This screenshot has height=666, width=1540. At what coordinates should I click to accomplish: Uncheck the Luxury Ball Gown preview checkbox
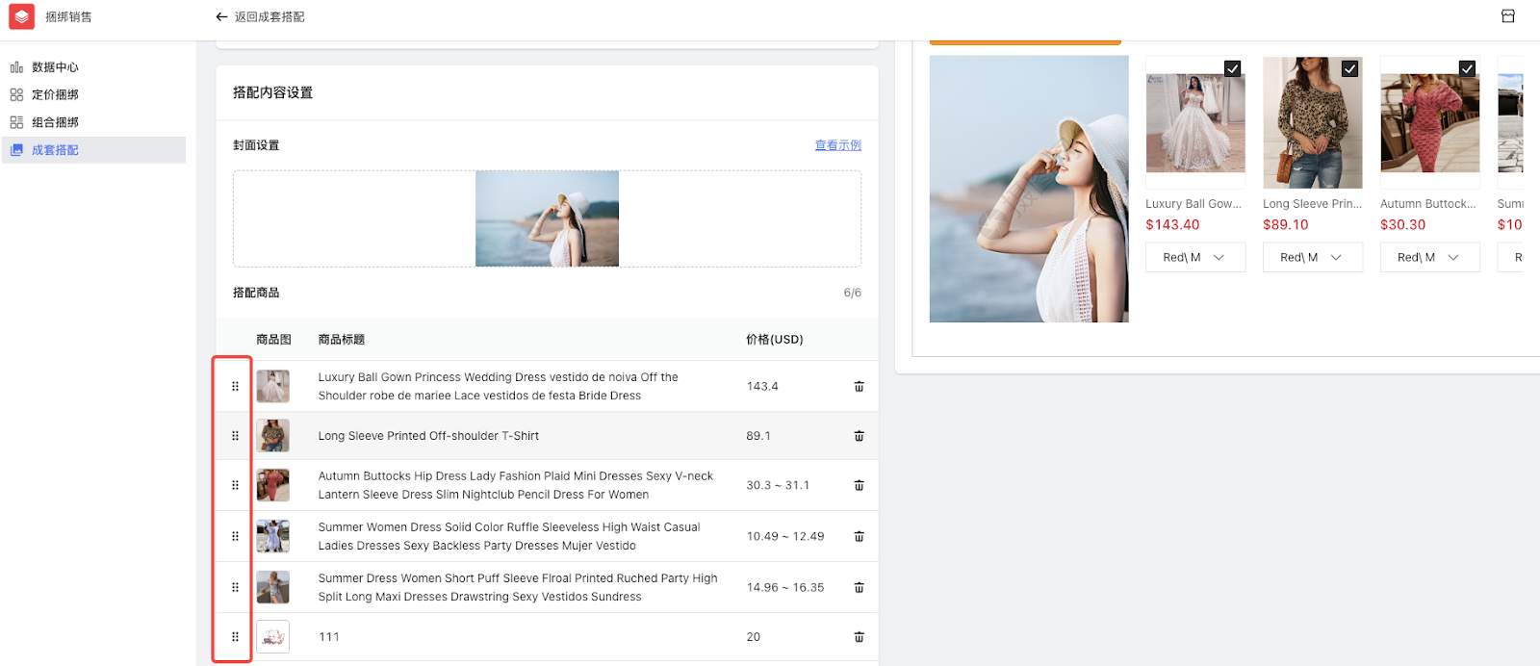click(x=1232, y=68)
